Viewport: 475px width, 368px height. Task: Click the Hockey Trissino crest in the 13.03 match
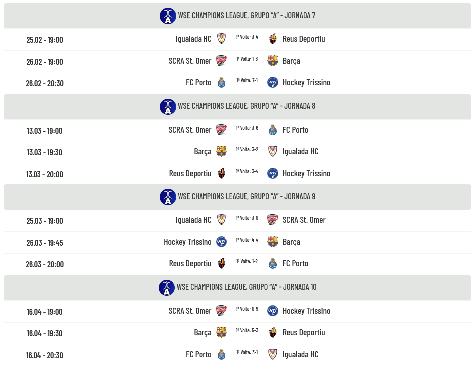click(272, 173)
